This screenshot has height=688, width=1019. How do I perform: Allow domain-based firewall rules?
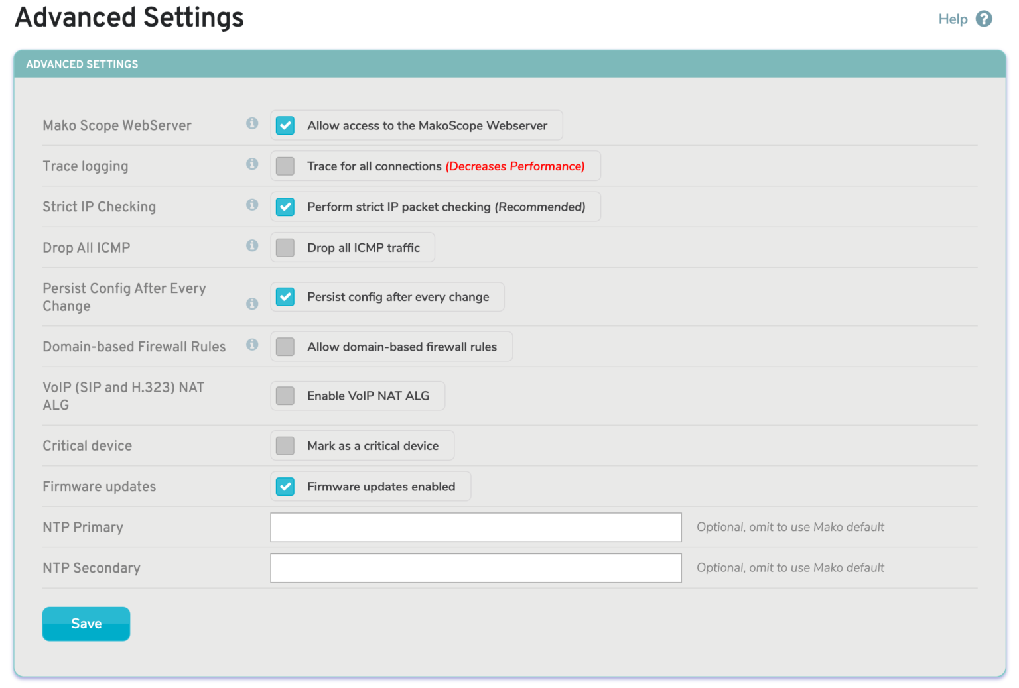[x=285, y=346]
